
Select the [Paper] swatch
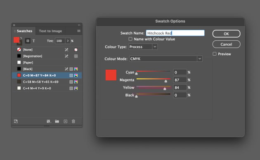pos(47,62)
